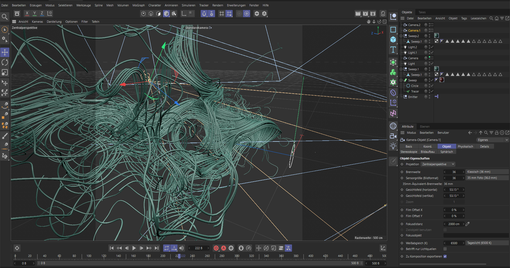Toggle Z axis lock
This screenshot has width=510, height=268.
(x=42, y=14)
